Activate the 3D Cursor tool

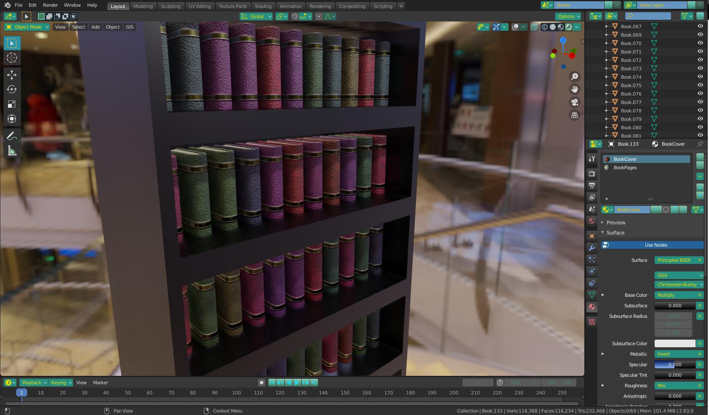(x=12, y=58)
